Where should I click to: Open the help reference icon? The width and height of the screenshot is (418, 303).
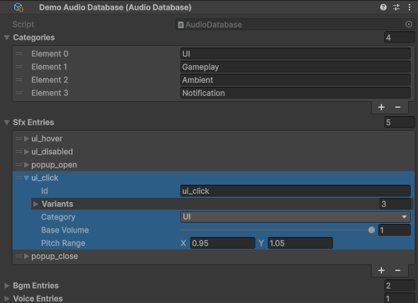point(383,7)
